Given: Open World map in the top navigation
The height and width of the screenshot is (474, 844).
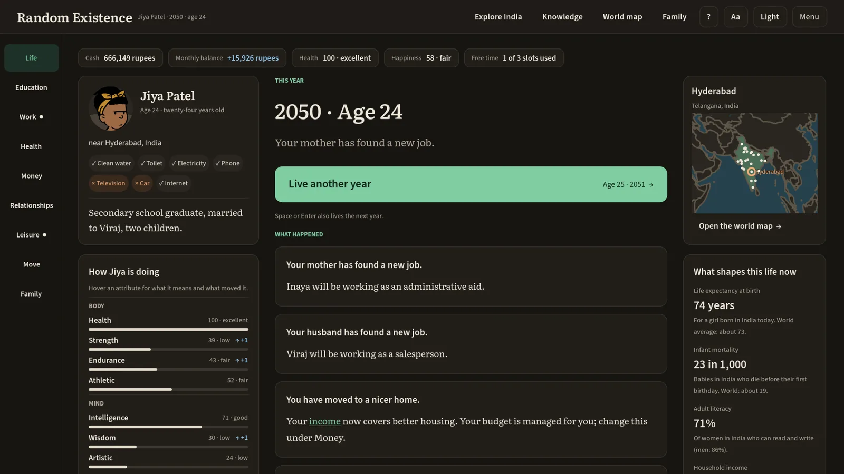Looking at the screenshot, I should (622, 17).
